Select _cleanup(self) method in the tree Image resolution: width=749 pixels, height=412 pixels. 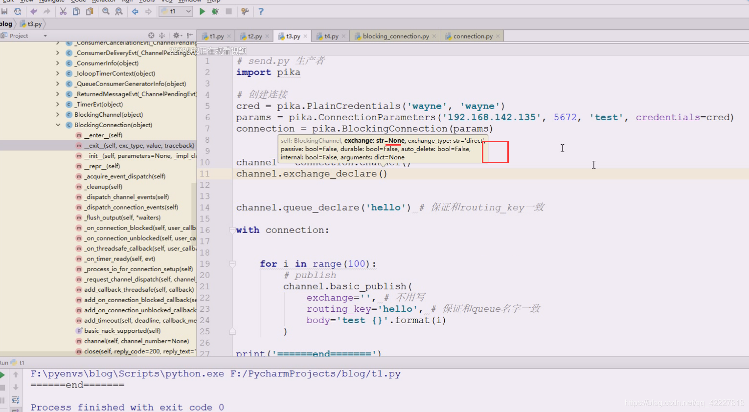coord(103,186)
